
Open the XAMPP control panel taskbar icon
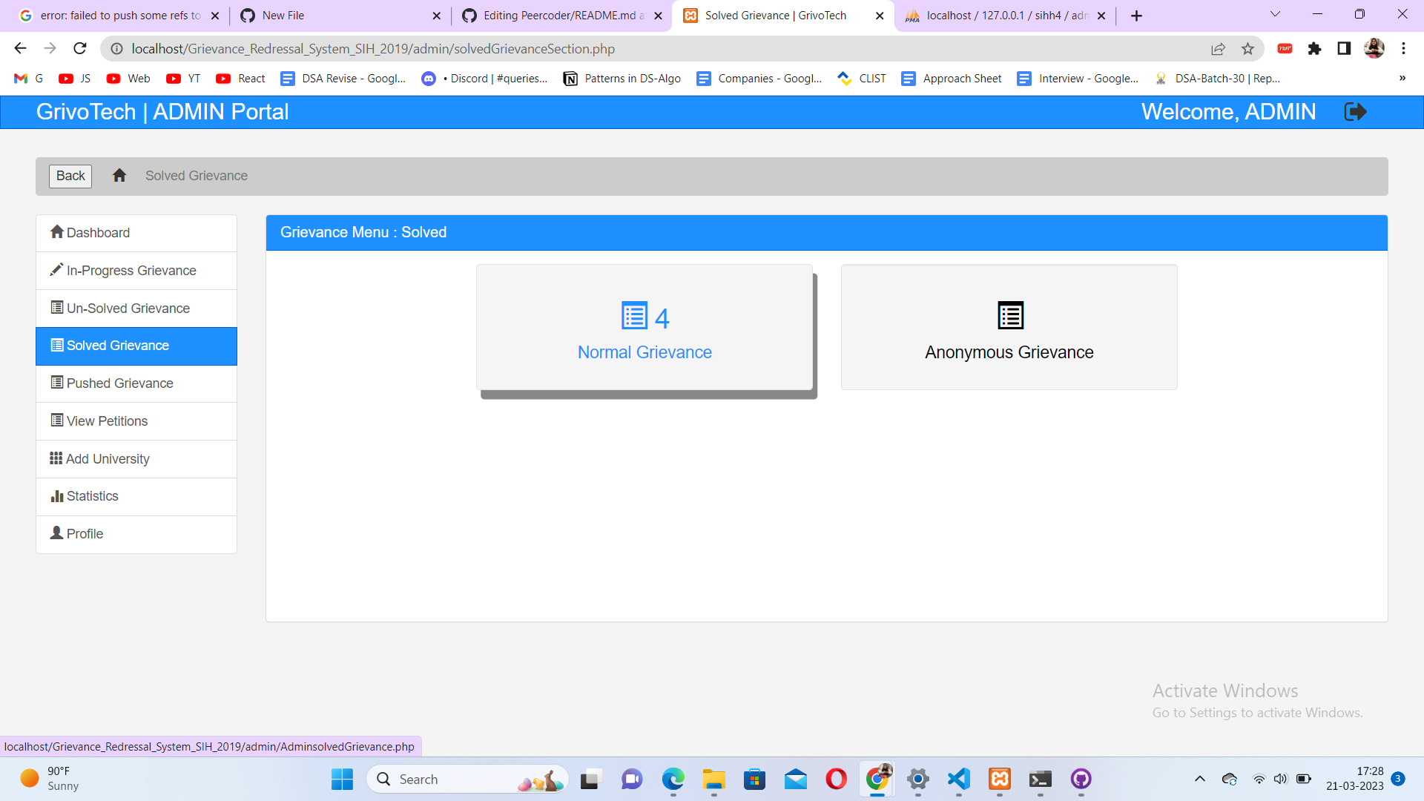pos(999,779)
